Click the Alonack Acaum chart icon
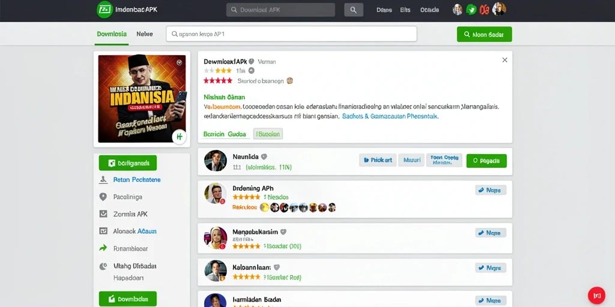615x307 pixels. tap(103, 231)
